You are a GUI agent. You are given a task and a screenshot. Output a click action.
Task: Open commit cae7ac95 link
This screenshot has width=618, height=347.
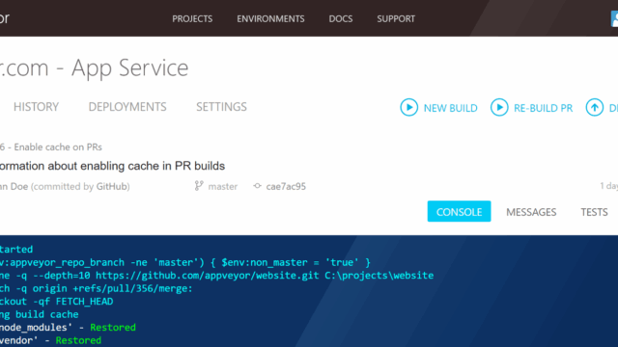[286, 186]
